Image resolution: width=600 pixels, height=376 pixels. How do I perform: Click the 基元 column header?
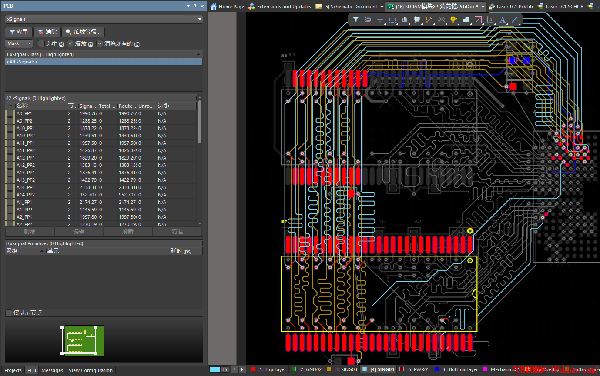[107, 251]
